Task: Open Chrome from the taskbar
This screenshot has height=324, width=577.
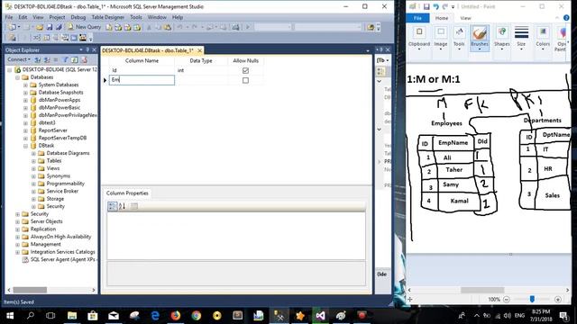Action: [x=197, y=316]
